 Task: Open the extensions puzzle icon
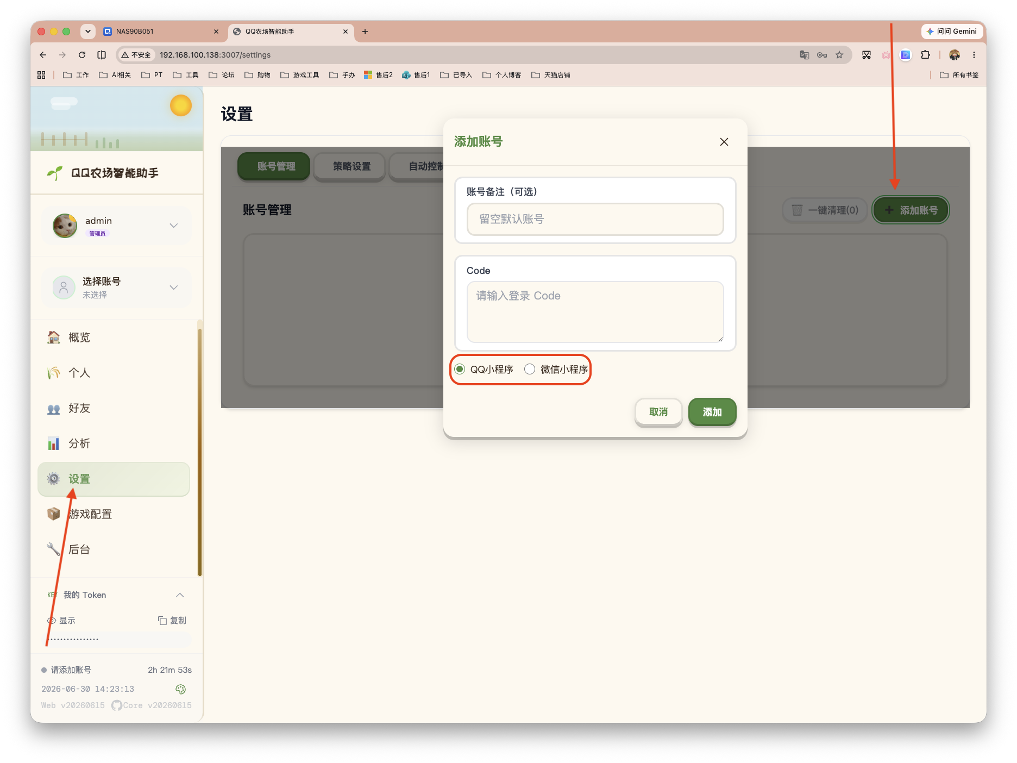(x=926, y=55)
